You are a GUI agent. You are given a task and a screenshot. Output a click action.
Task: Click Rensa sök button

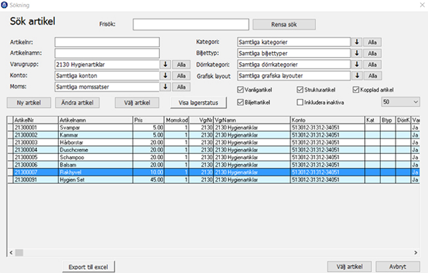pos(284,24)
